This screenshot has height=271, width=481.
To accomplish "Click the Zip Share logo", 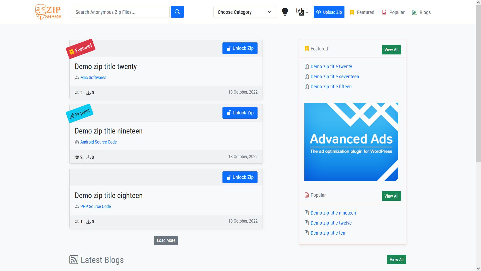I will point(48,12).
